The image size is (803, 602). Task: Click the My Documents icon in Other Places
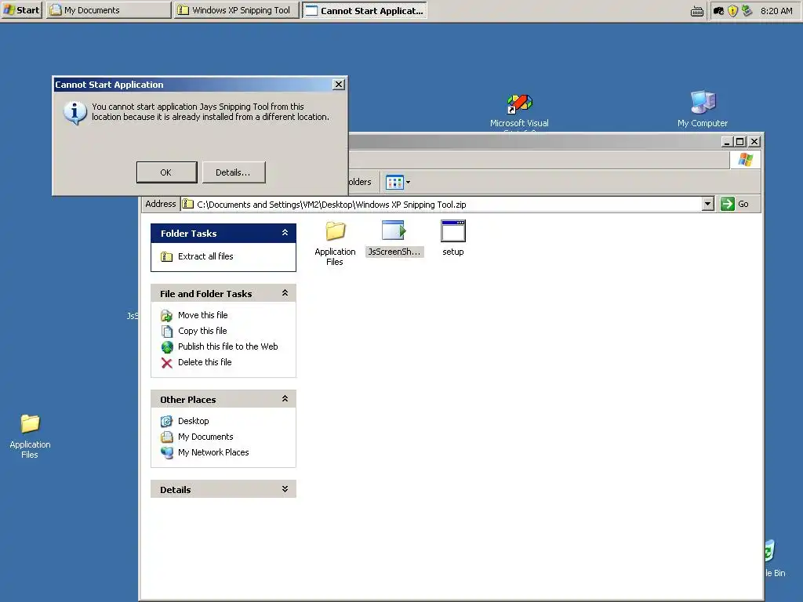[166, 437]
